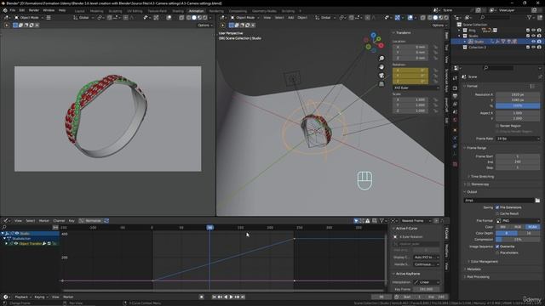This screenshot has height=306, width=545.
Task: Open the Render menu
Action: [34, 10]
